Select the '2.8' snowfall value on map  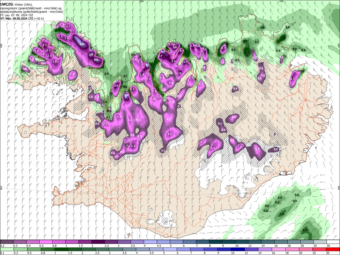click(116, 86)
